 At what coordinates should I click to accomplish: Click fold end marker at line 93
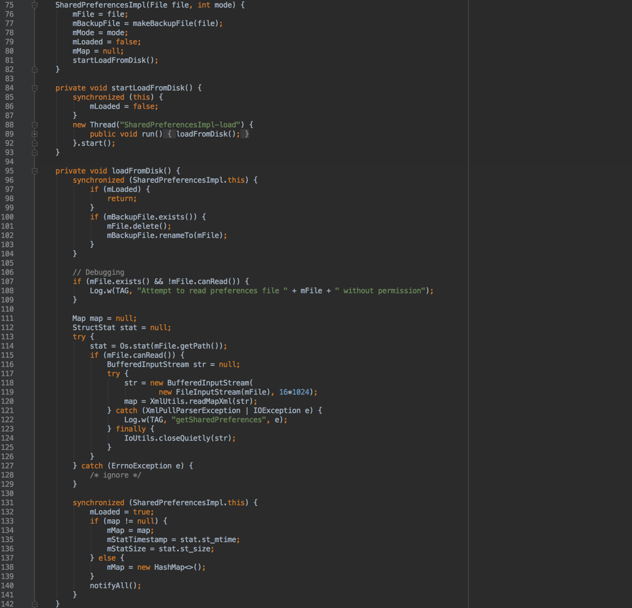coord(34,152)
